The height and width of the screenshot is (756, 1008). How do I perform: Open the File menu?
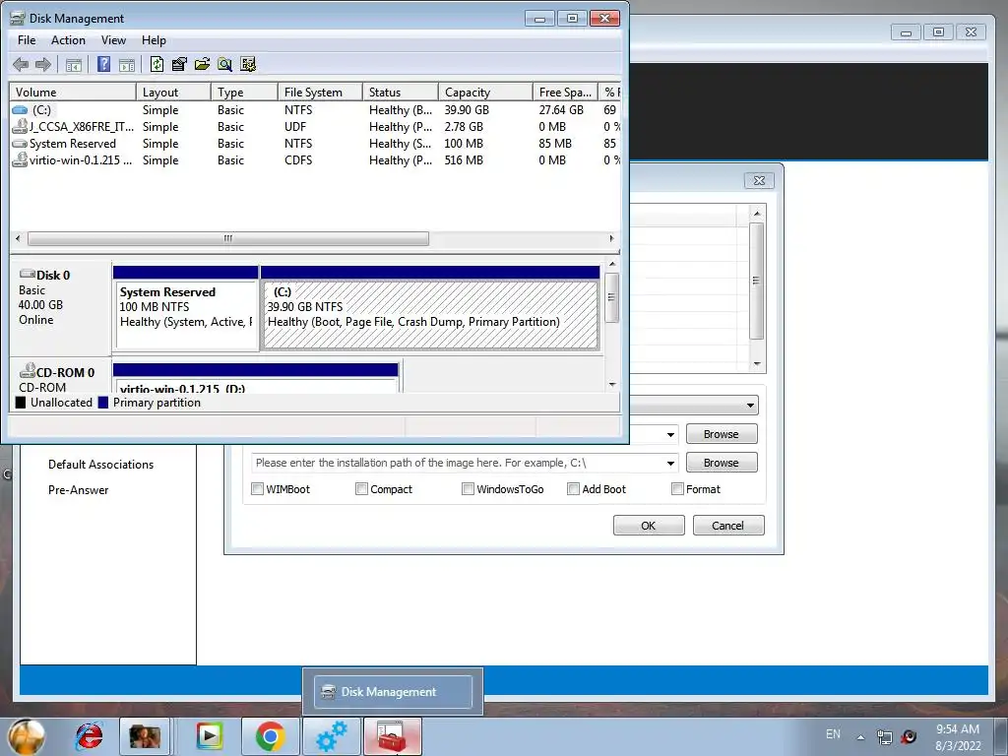[27, 39]
